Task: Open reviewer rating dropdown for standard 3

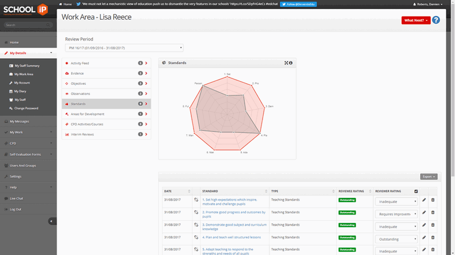Action: (x=396, y=227)
